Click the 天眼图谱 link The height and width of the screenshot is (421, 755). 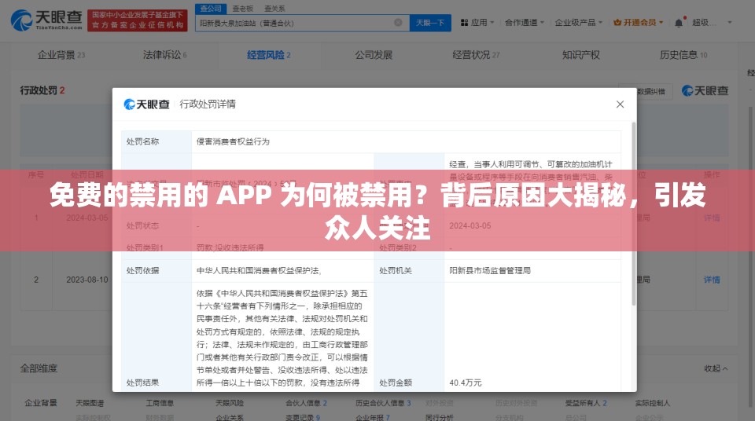point(90,403)
